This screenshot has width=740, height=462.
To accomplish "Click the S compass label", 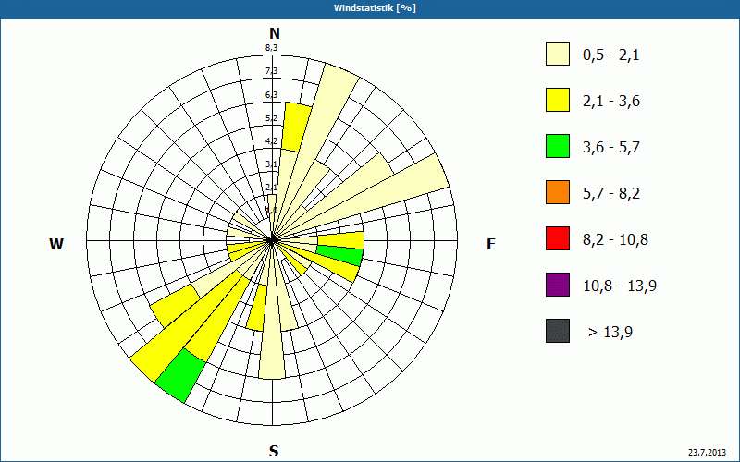I will [274, 451].
